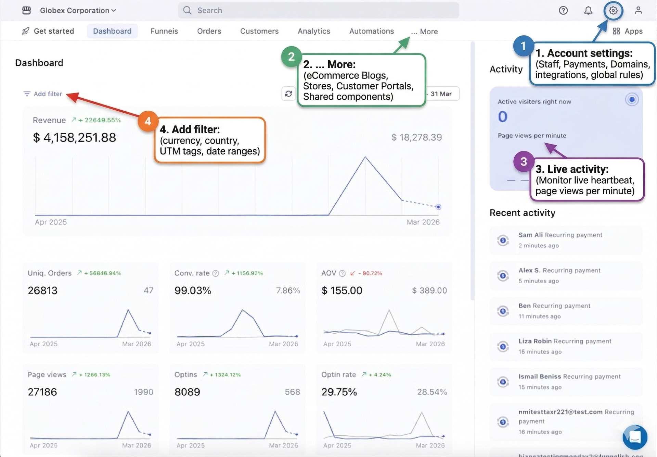
Task: Open the date range picker ending 31 Mar
Action: 442,94
